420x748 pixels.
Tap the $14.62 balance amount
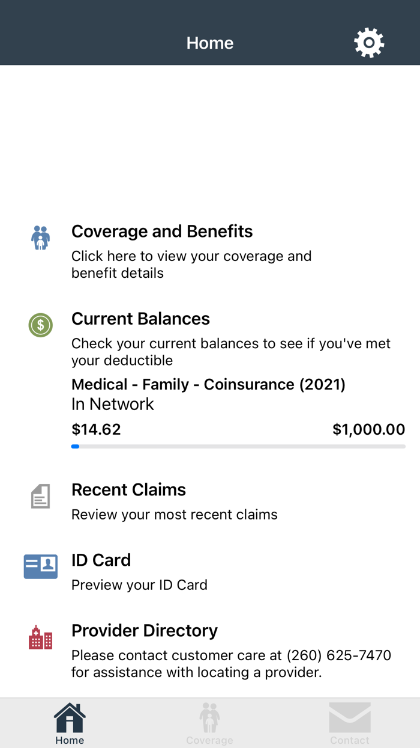(96, 429)
